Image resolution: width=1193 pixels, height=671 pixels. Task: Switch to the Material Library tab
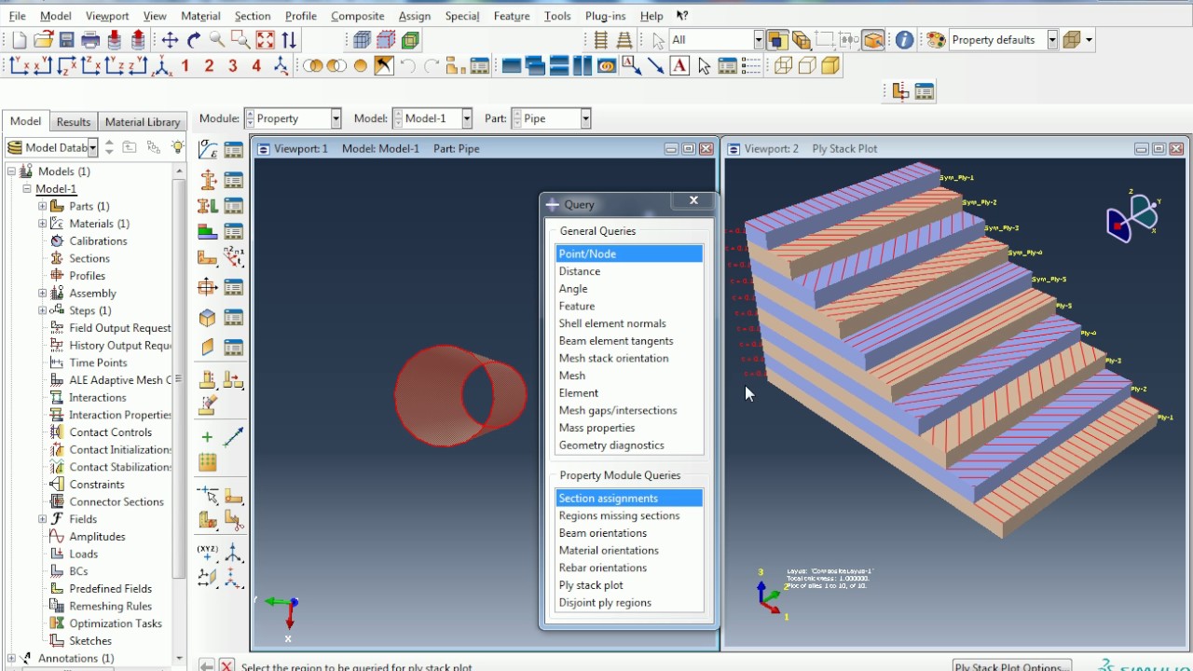click(143, 122)
